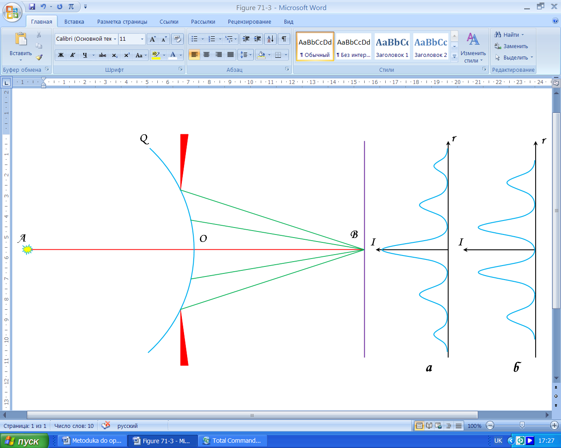Screen dimensions: 561x448
Task: Open the round Office button menu
Action: [x=12, y=12]
